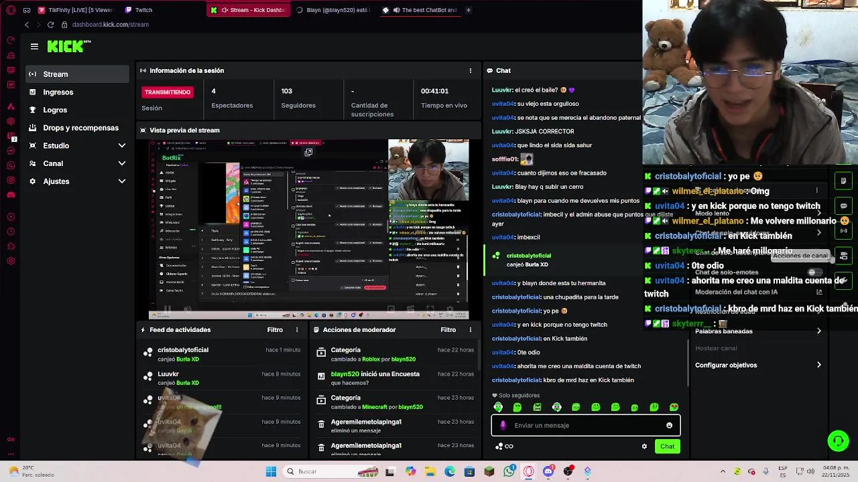This screenshot has width=858, height=482.
Task: Click the Enviar un mensaje field
Action: (587, 425)
